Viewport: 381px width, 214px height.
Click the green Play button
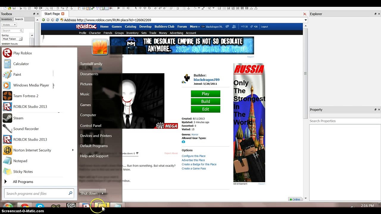(205, 94)
